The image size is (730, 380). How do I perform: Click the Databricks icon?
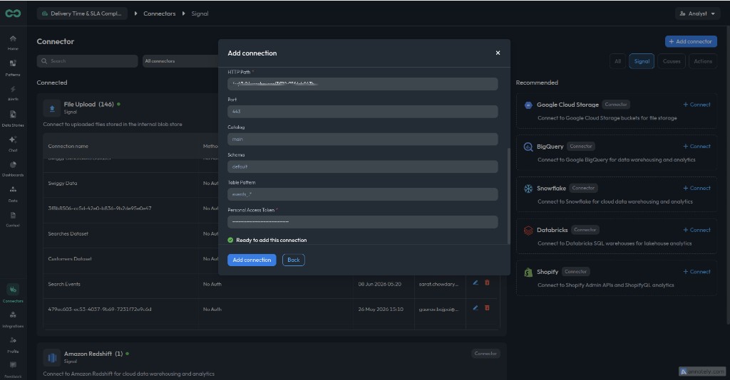click(x=528, y=231)
